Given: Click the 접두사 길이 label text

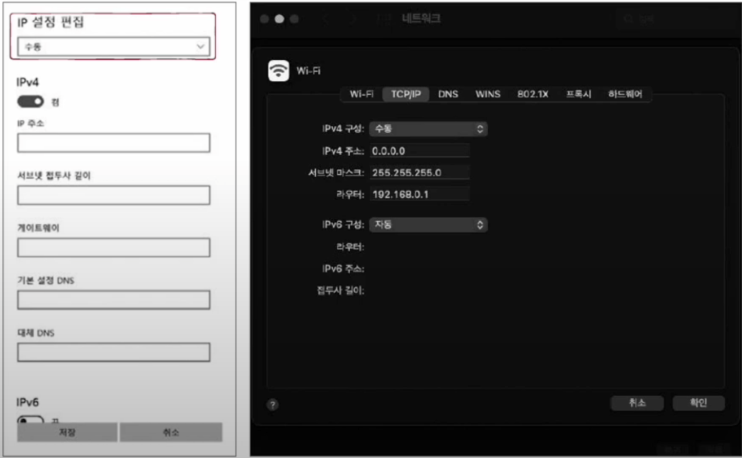Looking at the screenshot, I should (340, 290).
